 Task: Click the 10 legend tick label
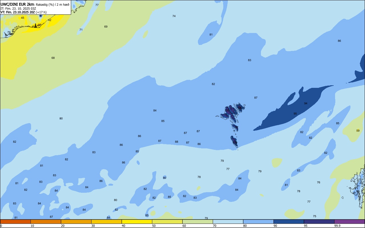pyautogui.click(x=32, y=226)
